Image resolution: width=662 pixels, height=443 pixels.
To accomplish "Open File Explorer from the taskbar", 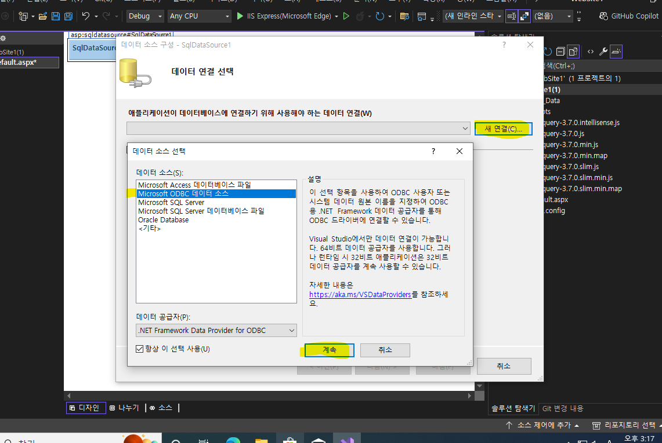I will [x=261, y=440].
